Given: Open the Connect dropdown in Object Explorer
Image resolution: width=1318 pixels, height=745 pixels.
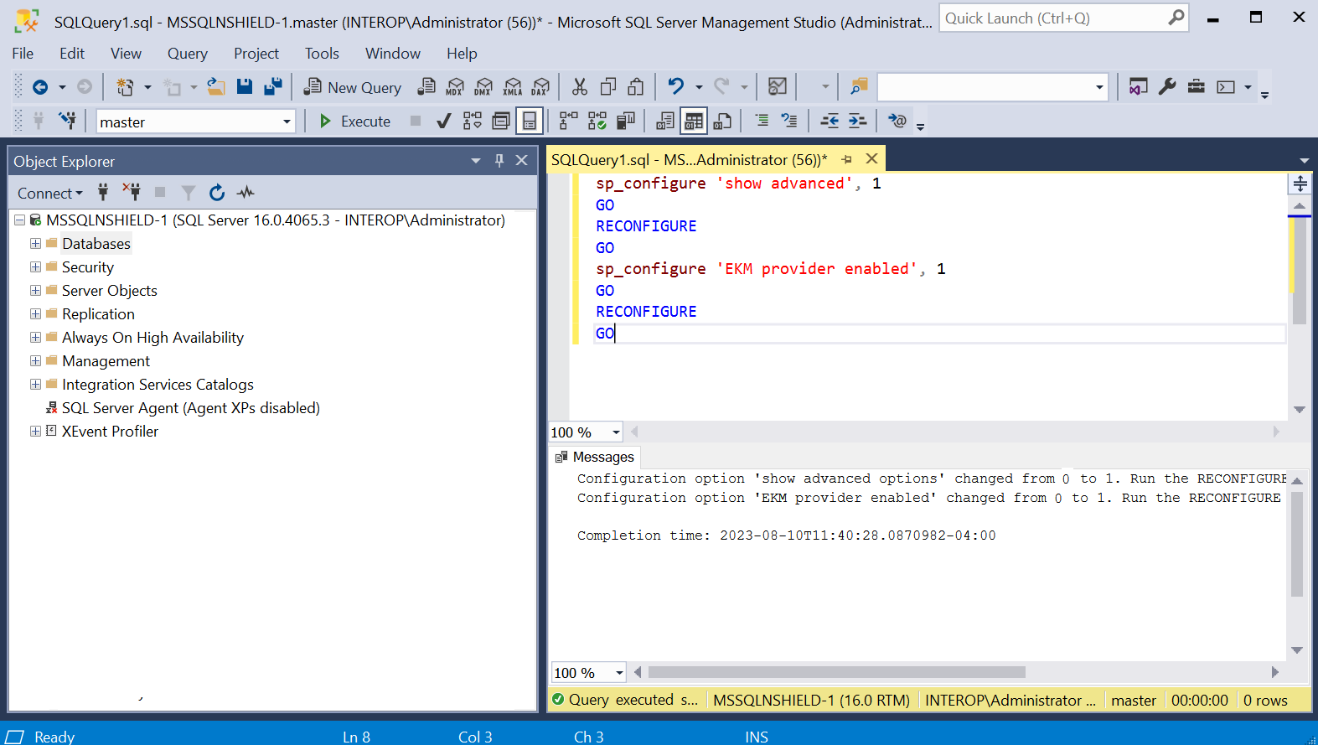Looking at the screenshot, I should 50,193.
